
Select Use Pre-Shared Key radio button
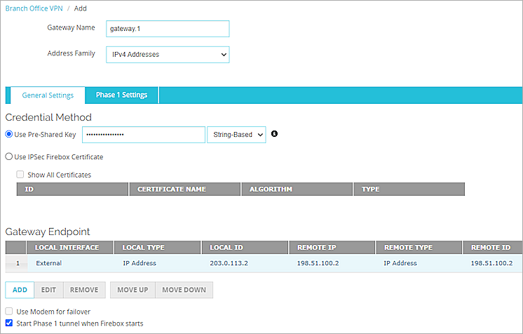click(x=9, y=135)
